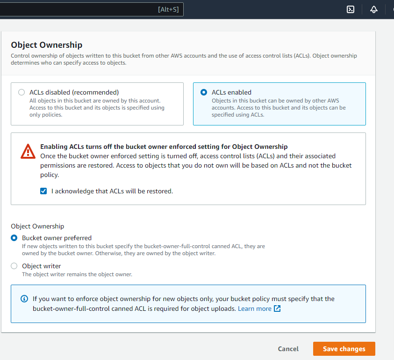The image size is (394, 360).
Task: Click the blue info circle icon
Action: tap(24, 299)
